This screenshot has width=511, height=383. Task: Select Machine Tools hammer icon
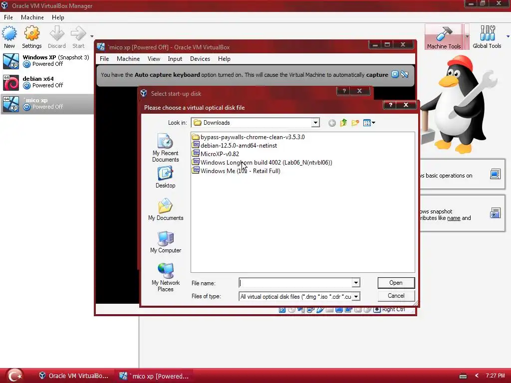pyautogui.click(x=444, y=33)
